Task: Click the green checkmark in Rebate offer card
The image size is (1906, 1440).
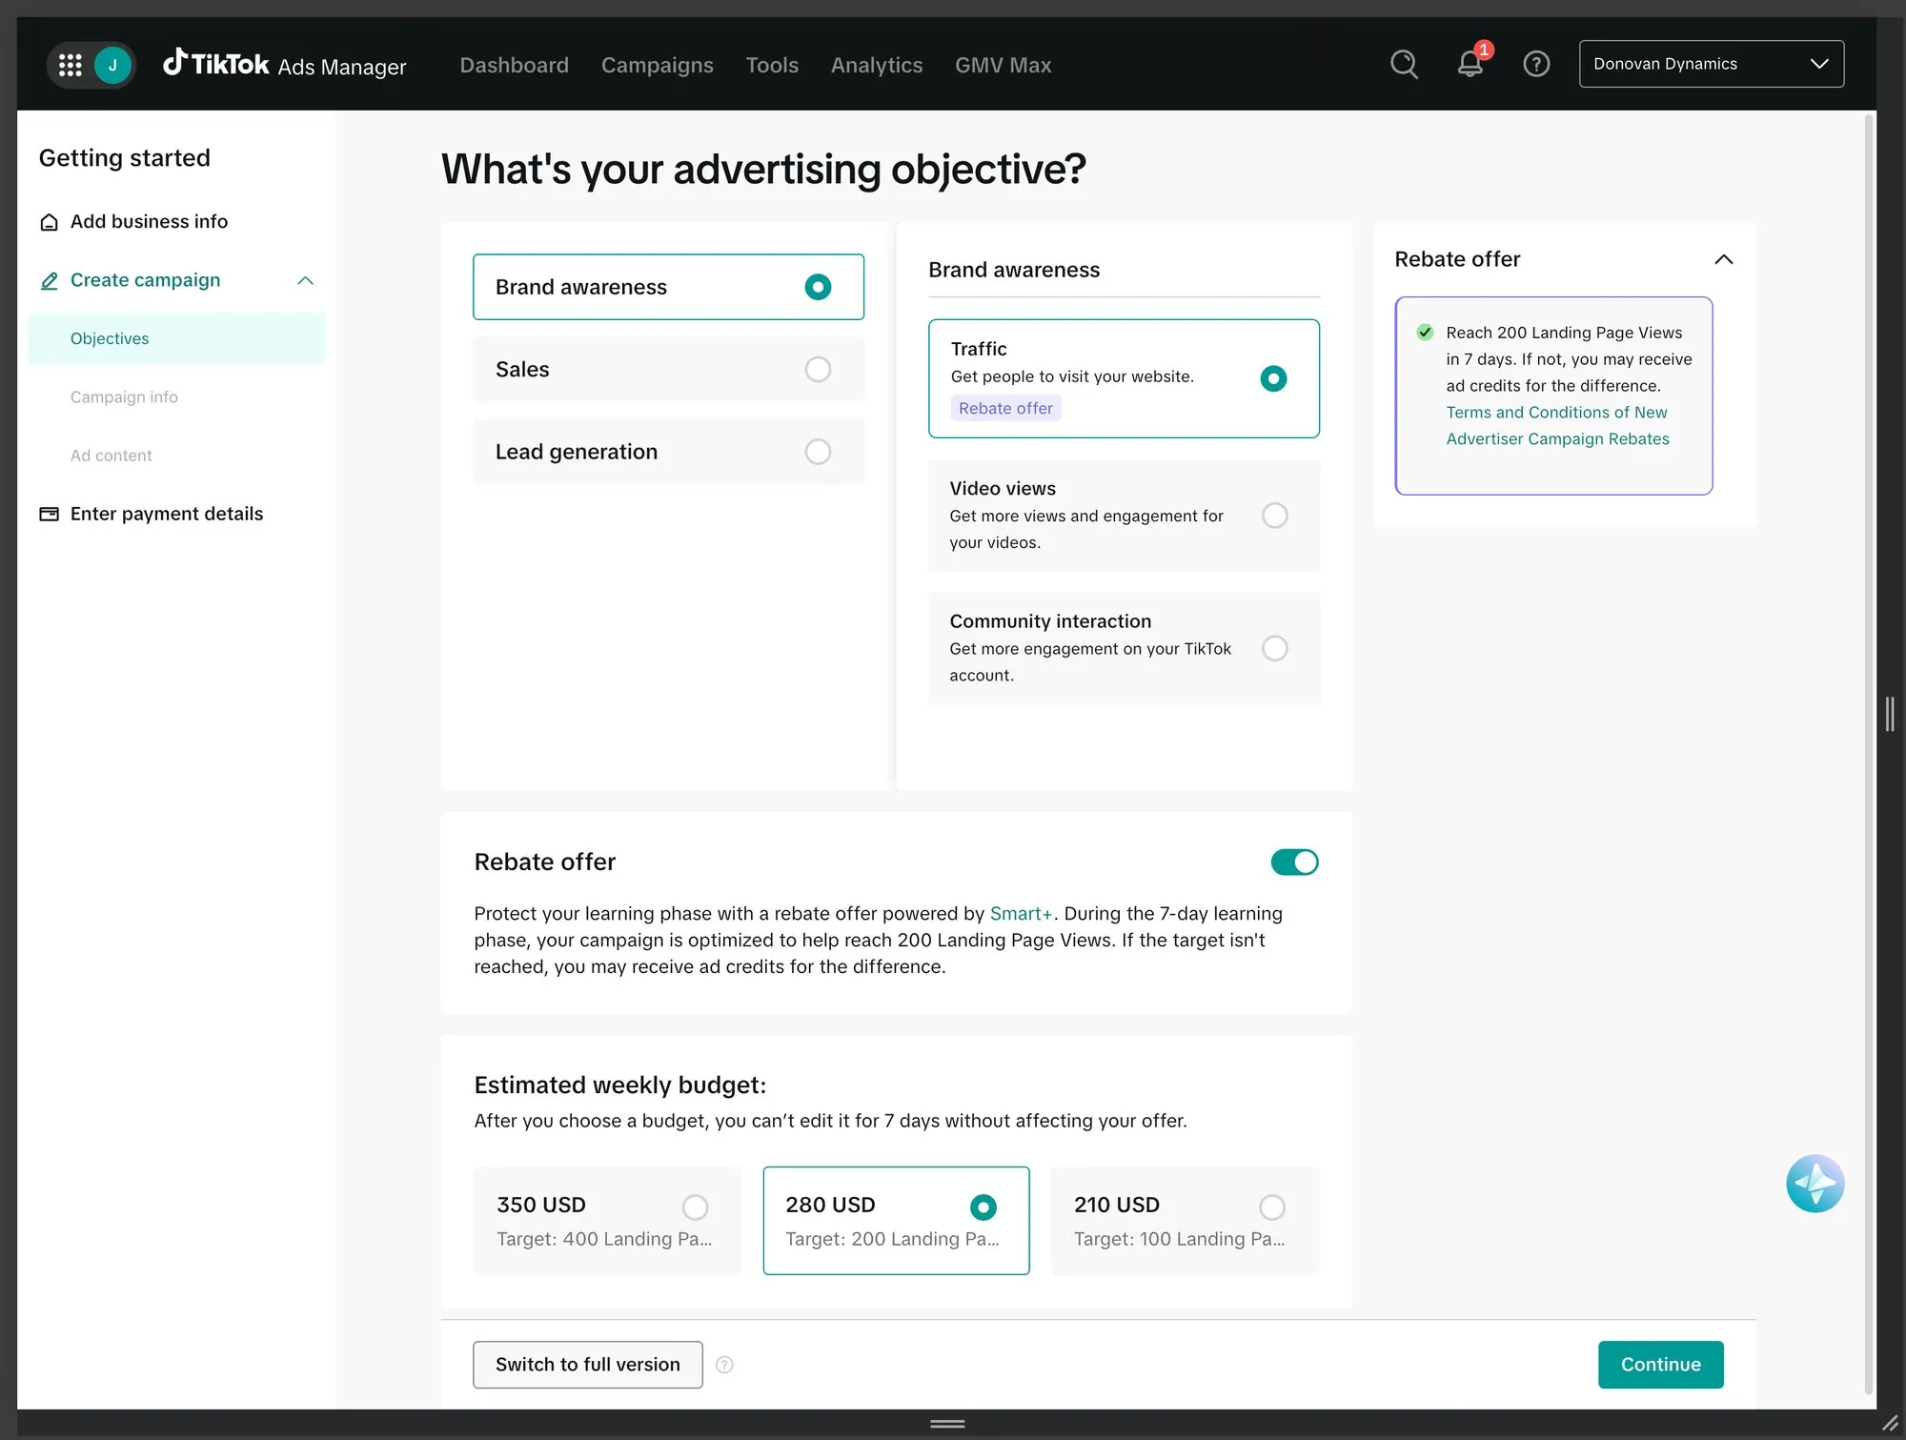Action: [x=1425, y=333]
